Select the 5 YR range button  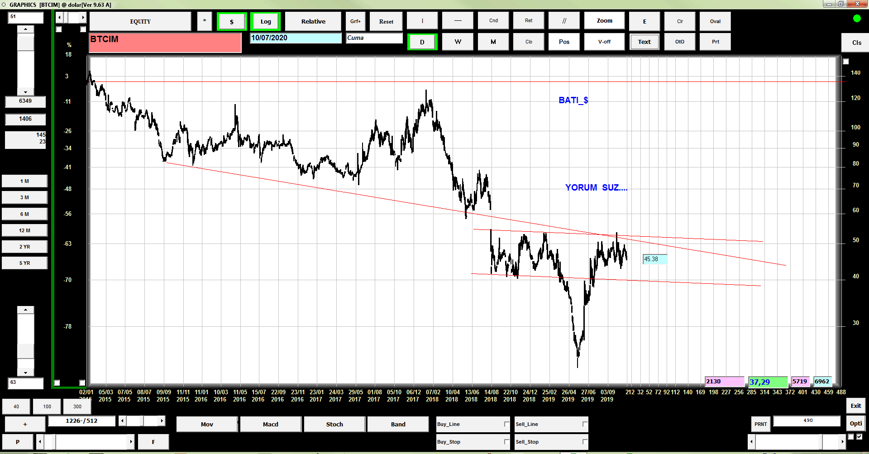[24, 263]
